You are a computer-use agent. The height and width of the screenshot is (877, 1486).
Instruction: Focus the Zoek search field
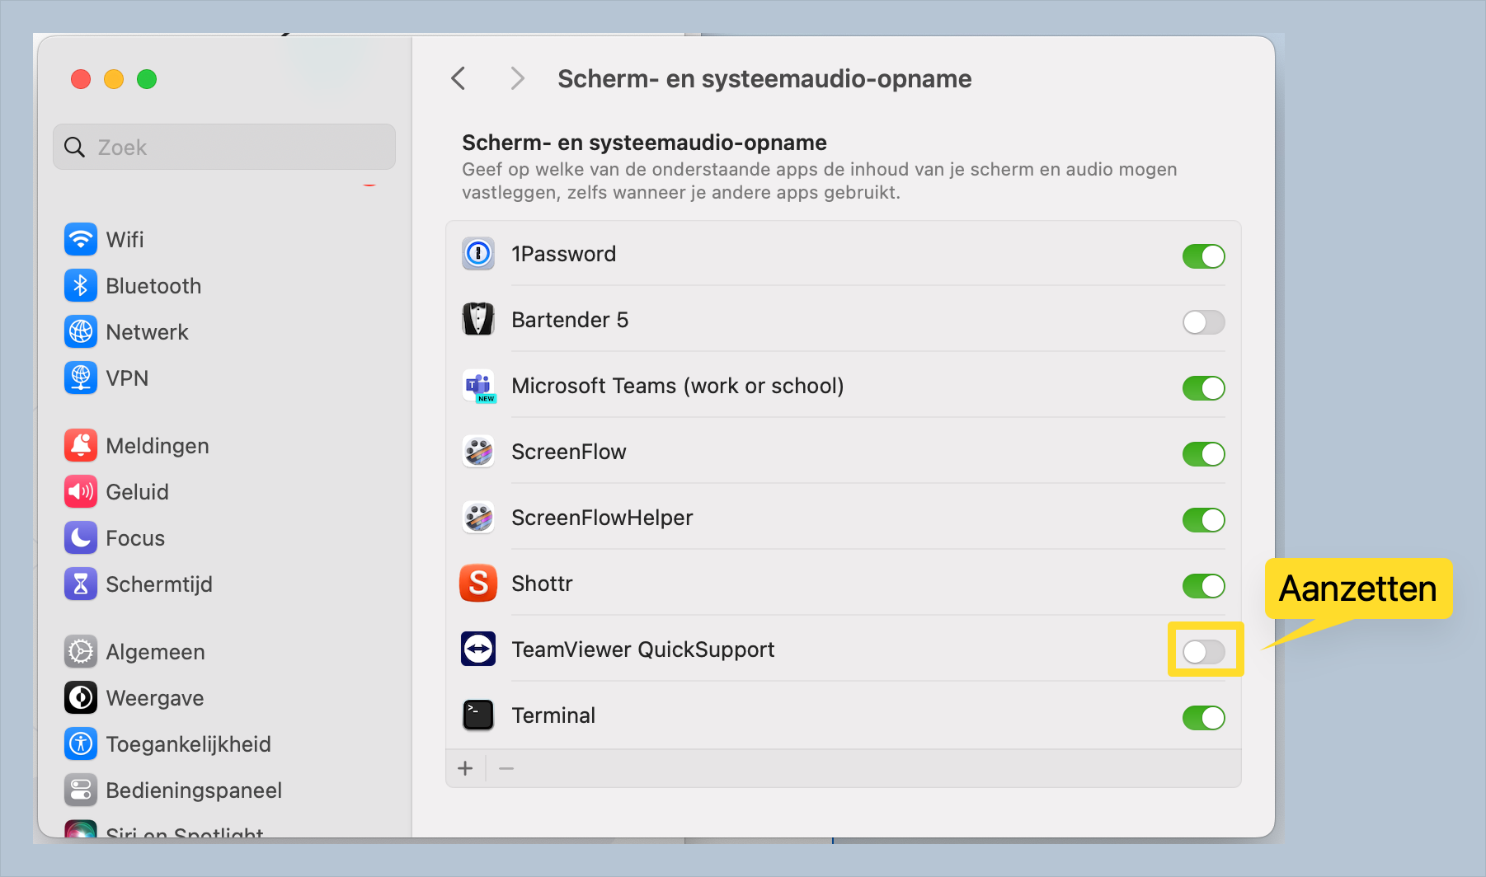(224, 147)
